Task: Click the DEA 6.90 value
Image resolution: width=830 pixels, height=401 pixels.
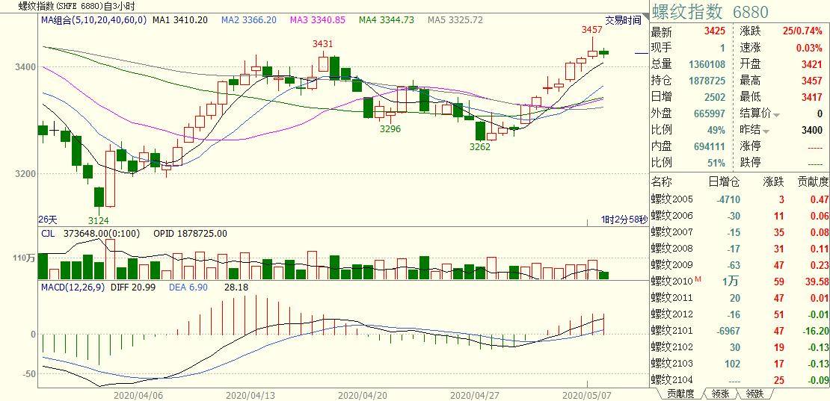Action: [x=188, y=287]
